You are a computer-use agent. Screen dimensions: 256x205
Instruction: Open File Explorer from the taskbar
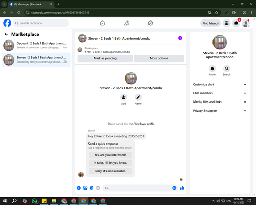(x=54, y=201)
